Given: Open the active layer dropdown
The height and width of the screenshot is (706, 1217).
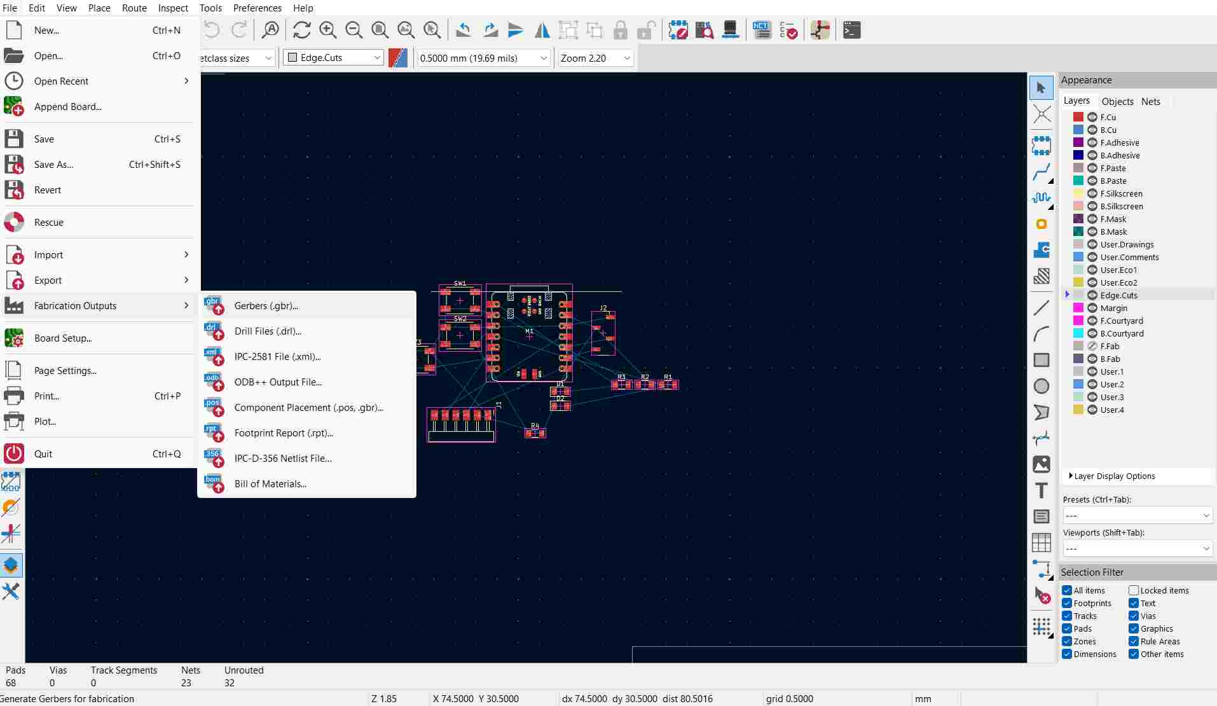Looking at the screenshot, I should (x=333, y=57).
